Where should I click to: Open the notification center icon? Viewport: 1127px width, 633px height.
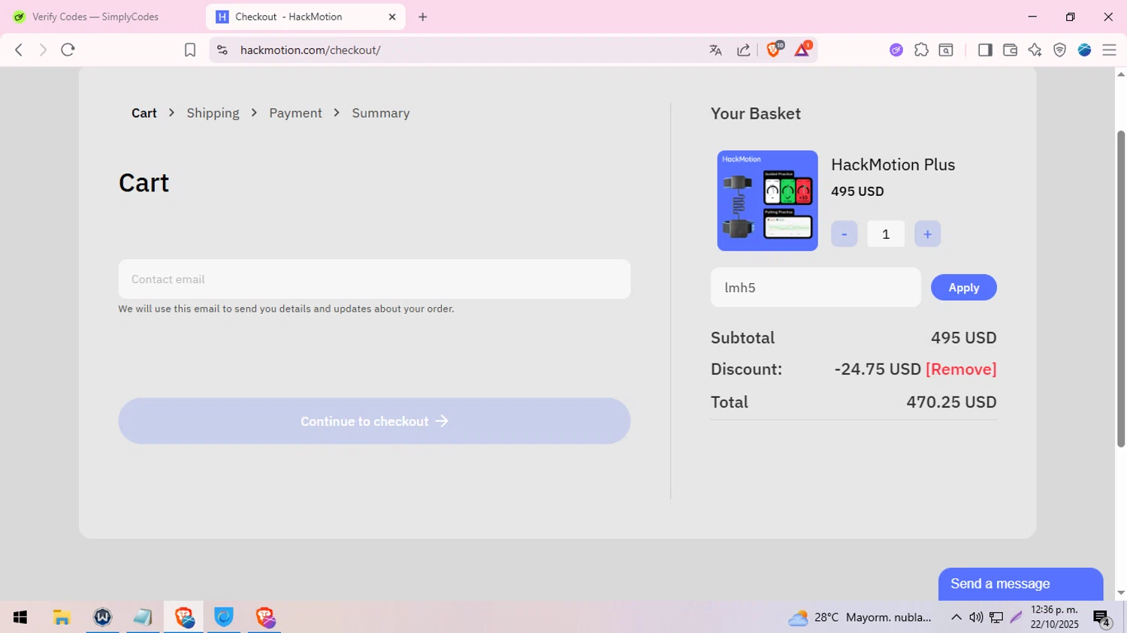coord(1101,618)
